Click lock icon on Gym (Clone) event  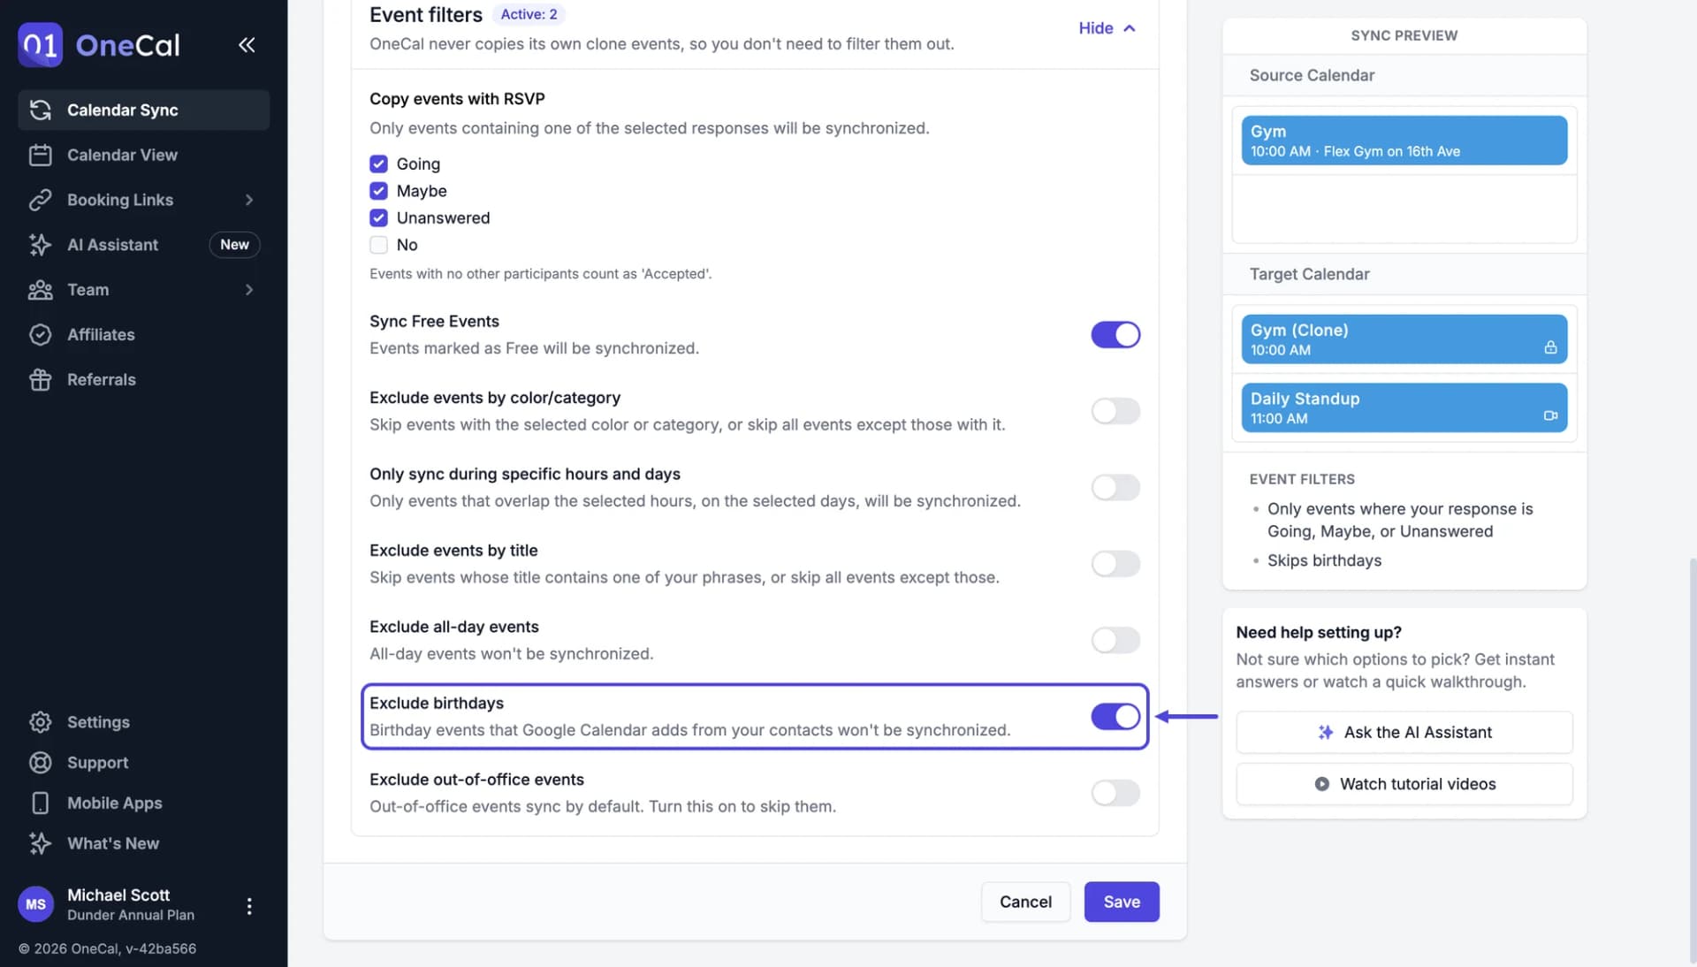(1550, 347)
